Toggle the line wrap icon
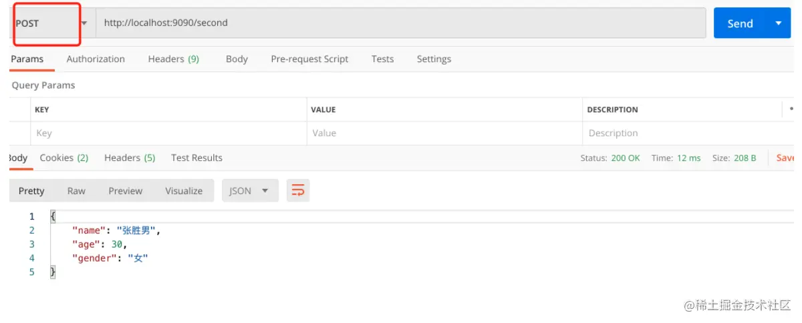802x323 pixels. coord(298,191)
